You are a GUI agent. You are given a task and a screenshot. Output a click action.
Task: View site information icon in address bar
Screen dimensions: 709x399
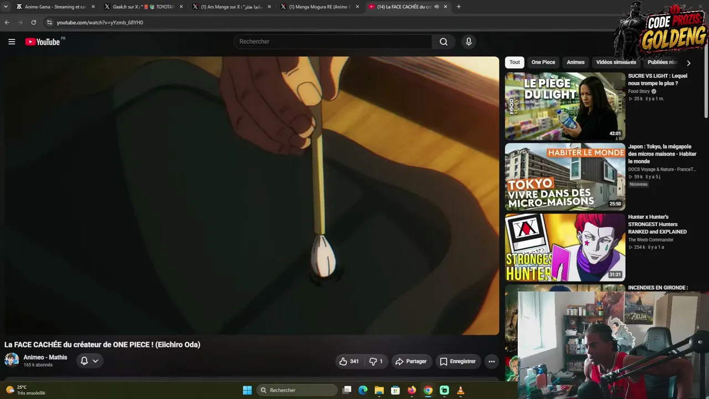coord(49,22)
